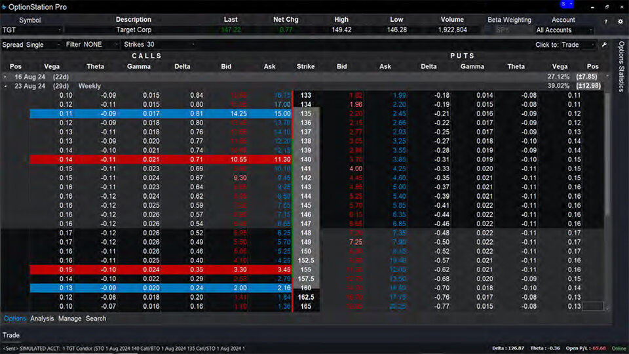Click put bid 4.00 on the 141 row
This screenshot has height=354, width=629.
[x=355, y=168]
